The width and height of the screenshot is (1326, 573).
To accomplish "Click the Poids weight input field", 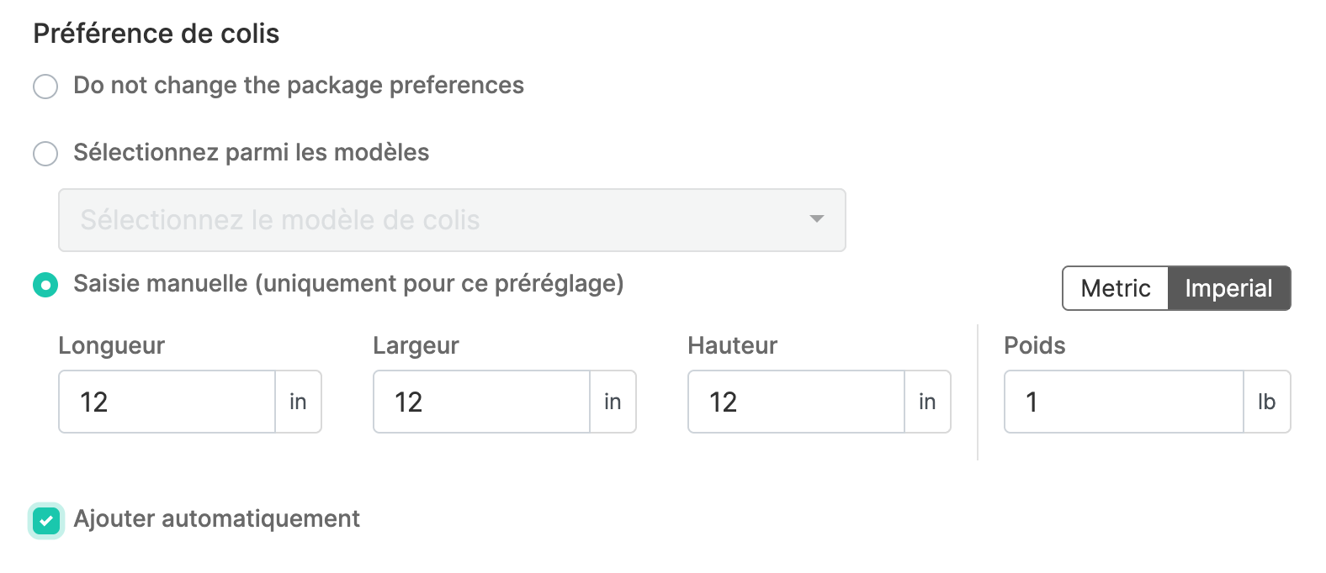I will [1123, 402].
